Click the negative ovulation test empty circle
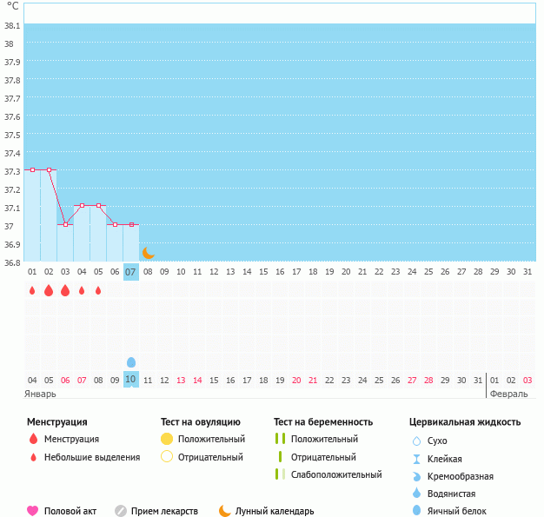This screenshot has height=517, width=544. (x=167, y=457)
